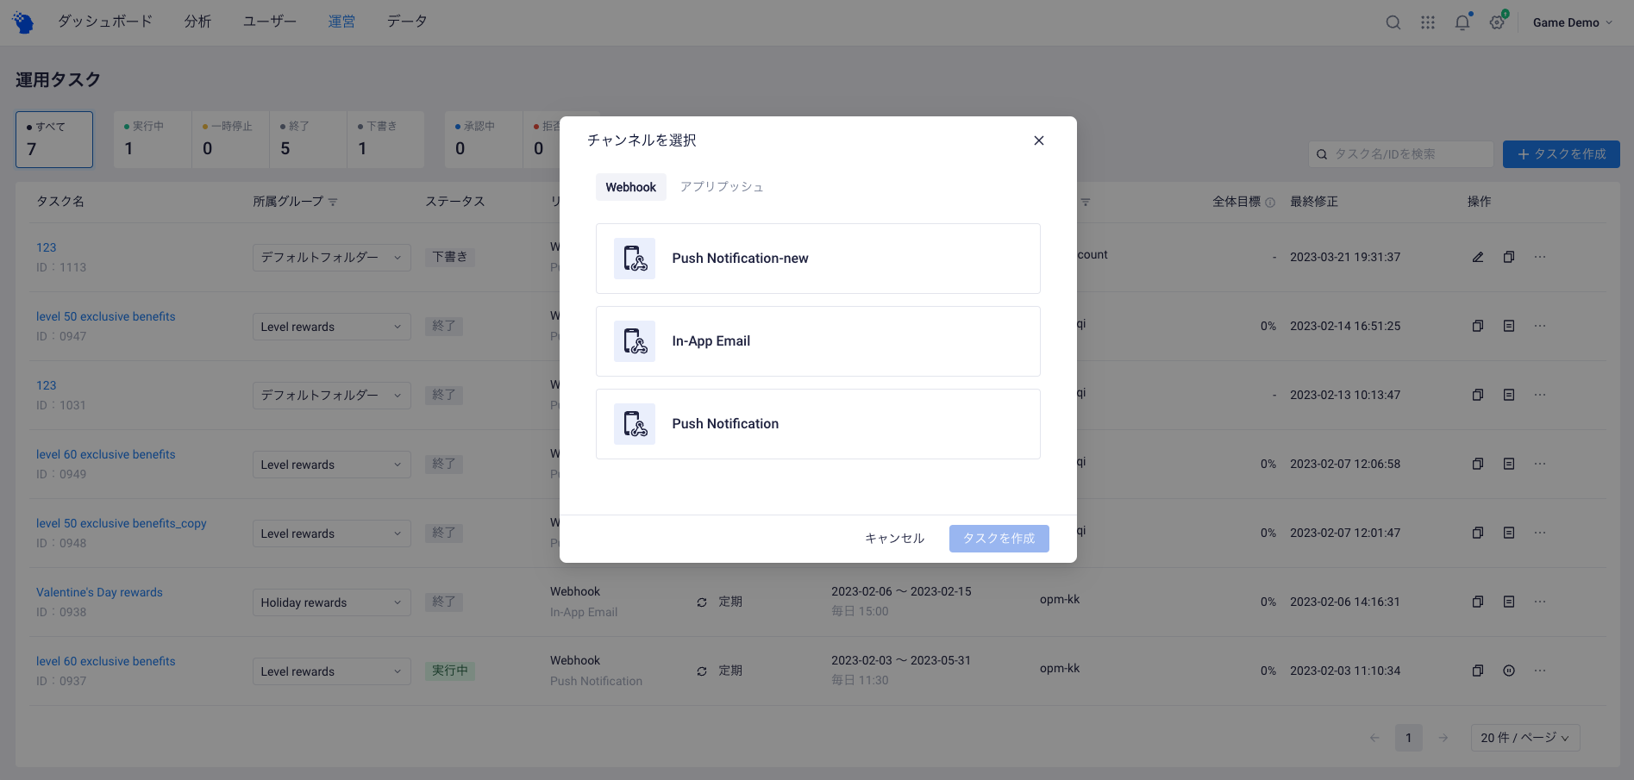Open more options for task ID 0947
The height and width of the screenshot is (780, 1634).
coord(1540,326)
